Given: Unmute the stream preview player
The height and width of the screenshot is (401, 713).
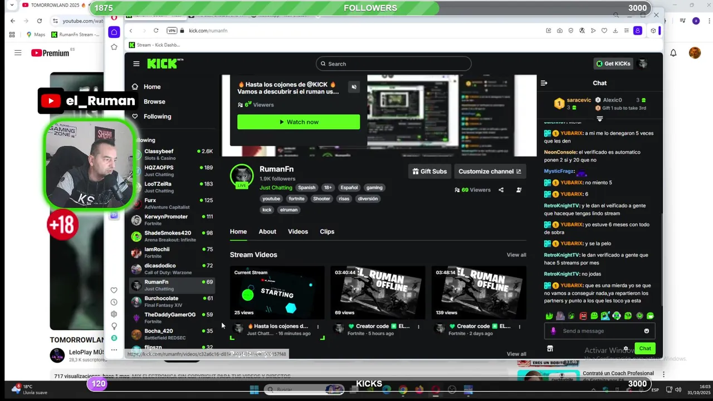Looking at the screenshot, I should pyautogui.click(x=354, y=87).
